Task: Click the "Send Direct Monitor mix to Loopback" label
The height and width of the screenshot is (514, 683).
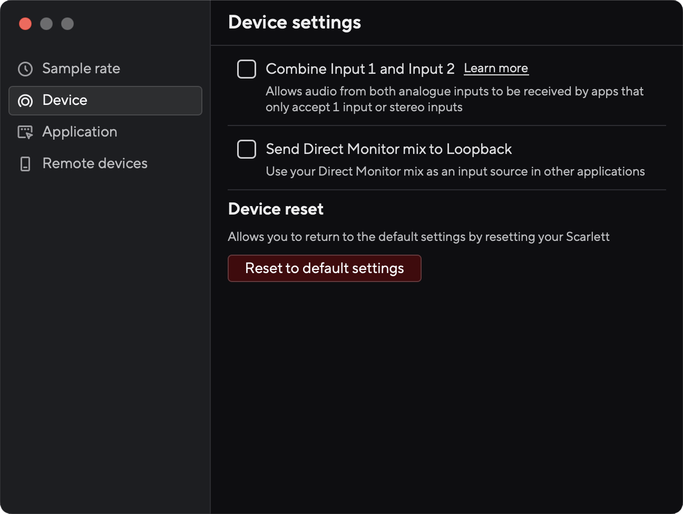Action: pyautogui.click(x=388, y=149)
